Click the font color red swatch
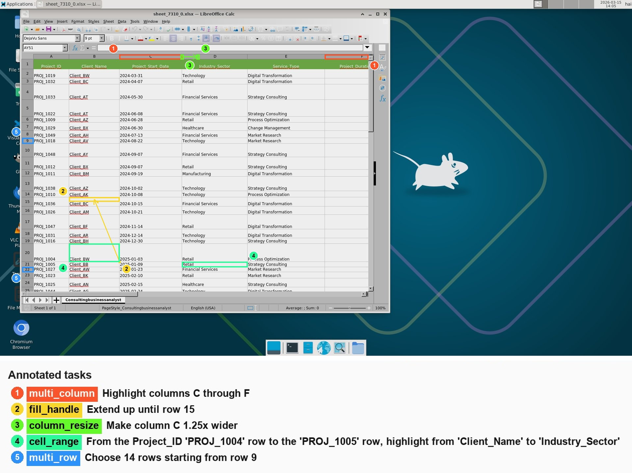The image size is (632, 473). [141, 39]
